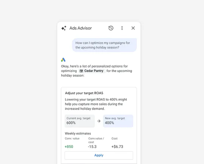Open the three-dot more options menu
The height and width of the screenshot is (164, 204).
[x=122, y=28]
